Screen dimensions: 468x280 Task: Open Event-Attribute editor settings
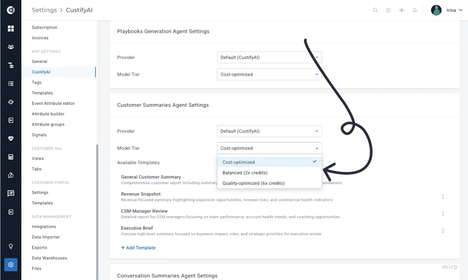click(x=53, y=103)
